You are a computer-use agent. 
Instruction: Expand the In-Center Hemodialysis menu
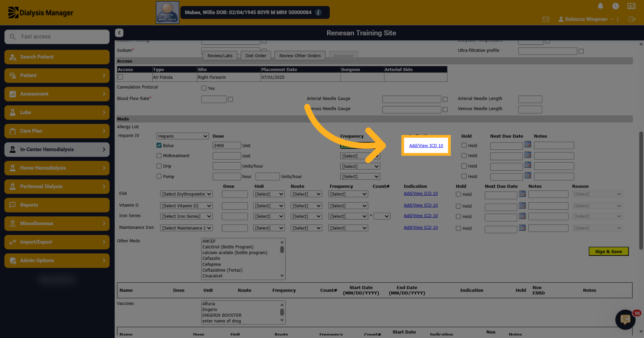[x=57, y=149]
